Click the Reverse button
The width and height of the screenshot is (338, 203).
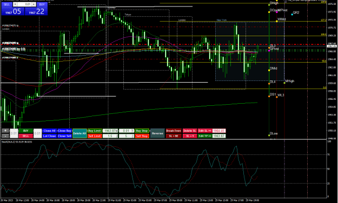(157, 133)
